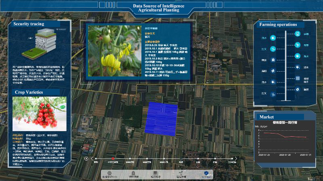The width and height of the screenshot is (323, 181).
Task: Click the Data Source of Intelligence Agricultural Planting header
Action: [159, 8]
